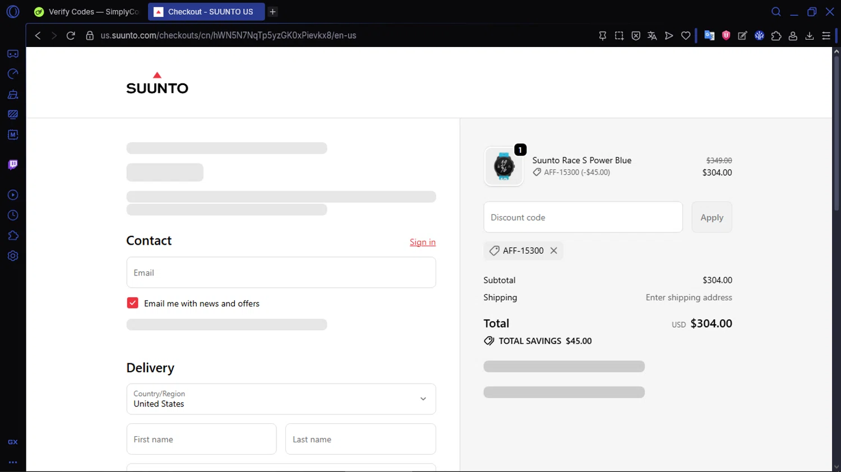This screenshot has width=841, height=472.
Task: Open GX Mods monitor icon in sidebar
Action: click(13, 114)
